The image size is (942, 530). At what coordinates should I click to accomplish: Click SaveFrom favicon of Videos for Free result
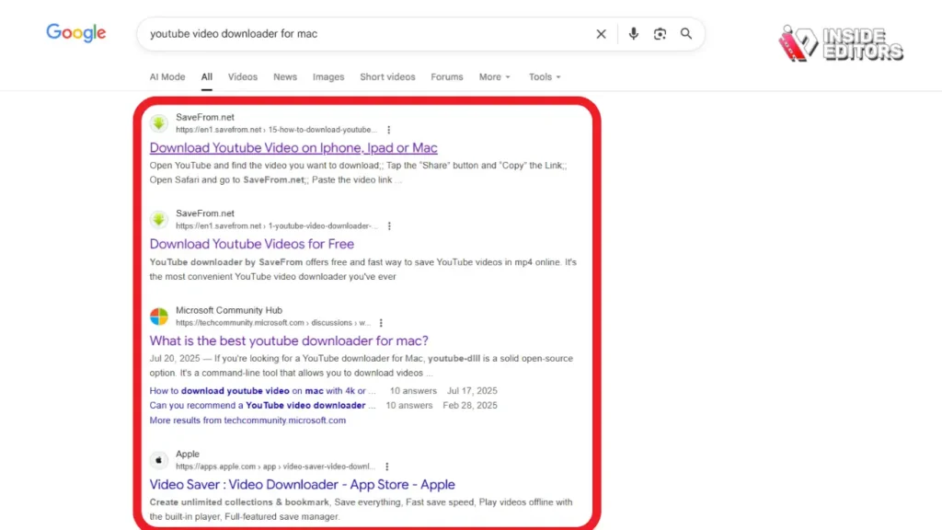coord(158,219)
